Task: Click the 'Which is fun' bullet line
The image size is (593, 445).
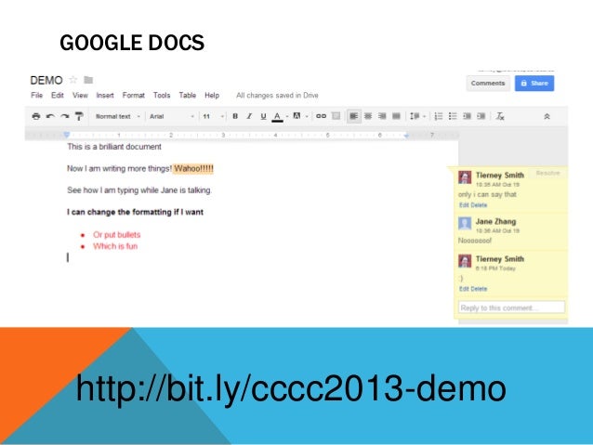Action: 115,246
